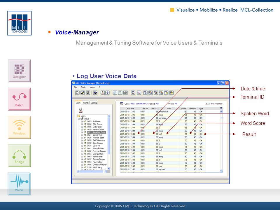This screenshot has height=210, width=280.
Task: Click the MCL Technologies logo
Action: [x=19, y=23]
